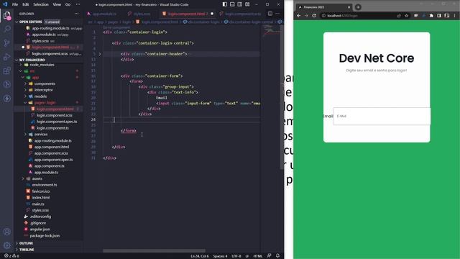Bookmark the page with star icon

pos(406,16)
